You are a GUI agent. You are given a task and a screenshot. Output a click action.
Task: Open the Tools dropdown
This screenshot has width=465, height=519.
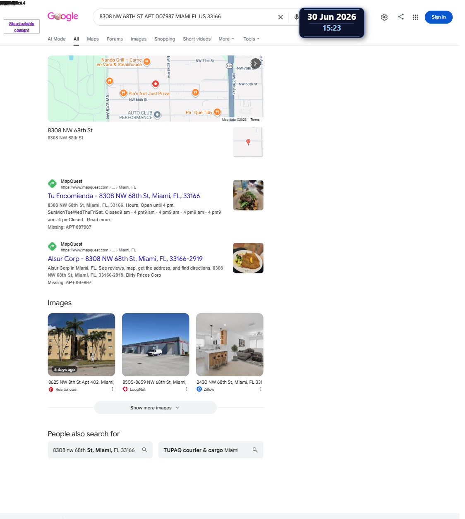[x=252, y=39]
